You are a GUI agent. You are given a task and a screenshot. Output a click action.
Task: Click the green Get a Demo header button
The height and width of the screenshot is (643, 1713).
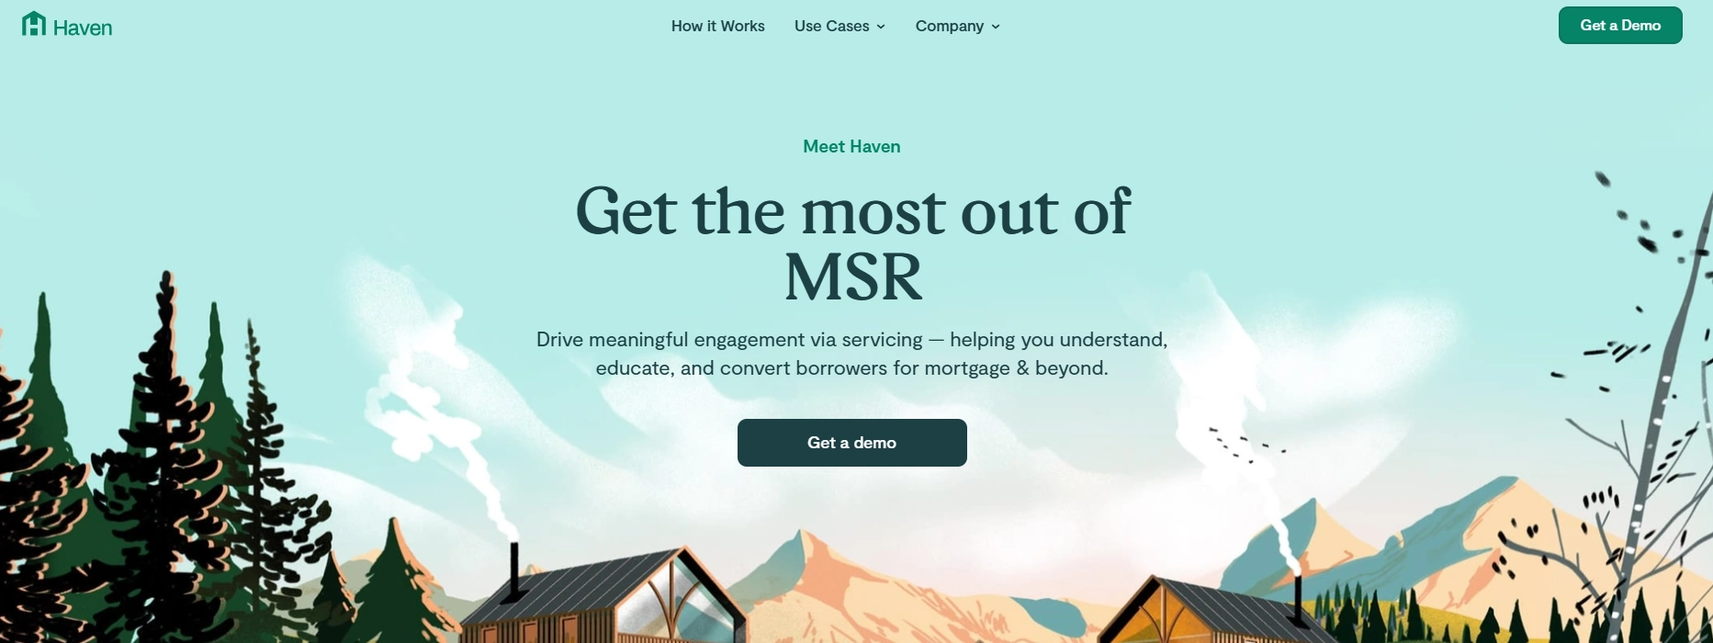tap(1620, 26)
